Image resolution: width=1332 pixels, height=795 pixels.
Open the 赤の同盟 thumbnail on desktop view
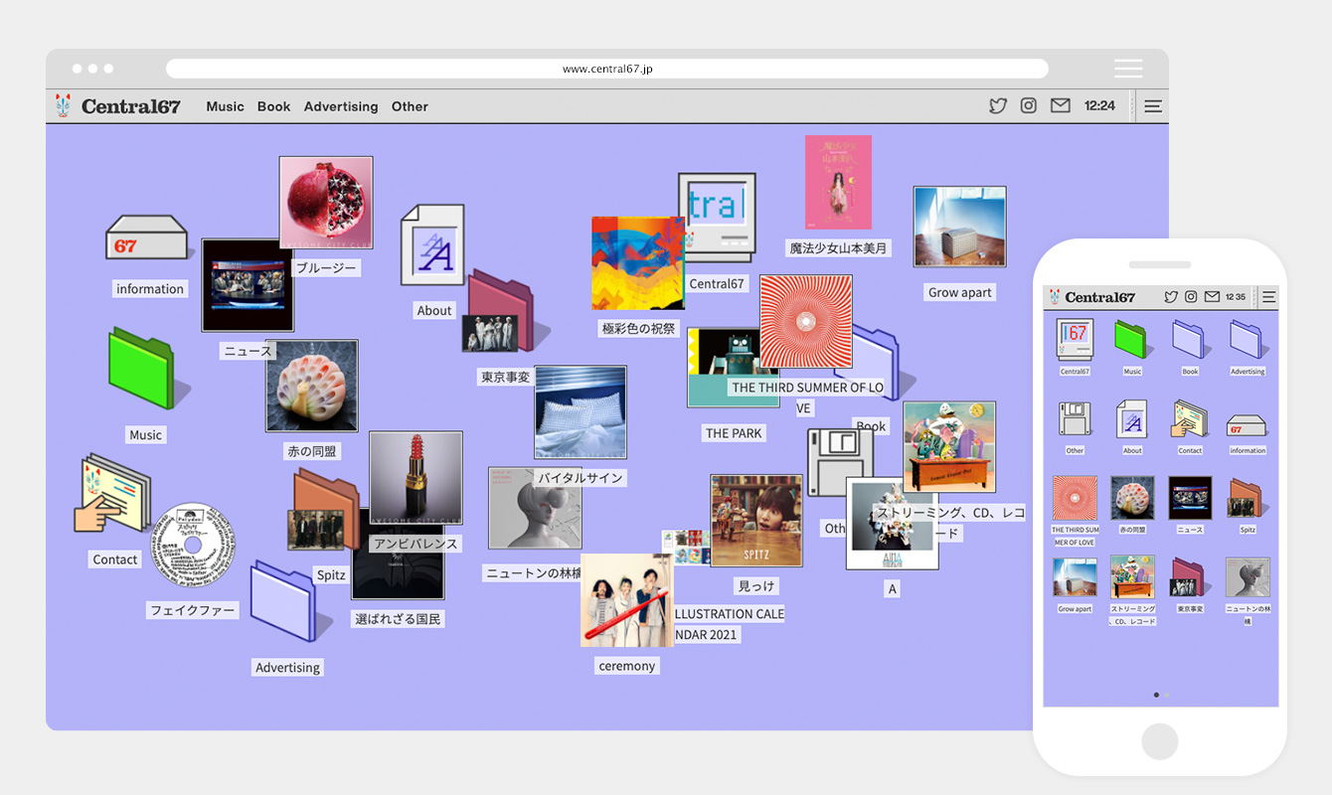[x=311, y=386]
